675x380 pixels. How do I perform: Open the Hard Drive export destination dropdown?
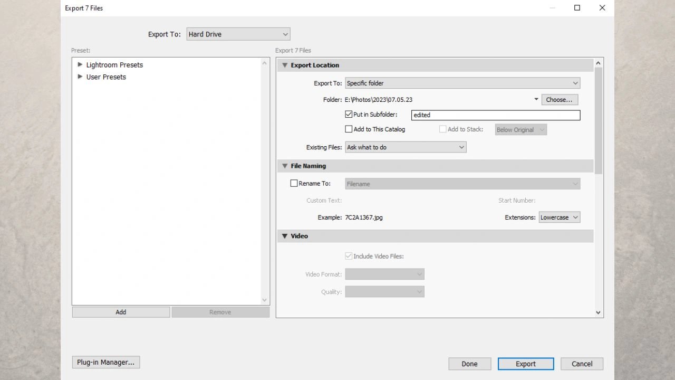[238, 34]
